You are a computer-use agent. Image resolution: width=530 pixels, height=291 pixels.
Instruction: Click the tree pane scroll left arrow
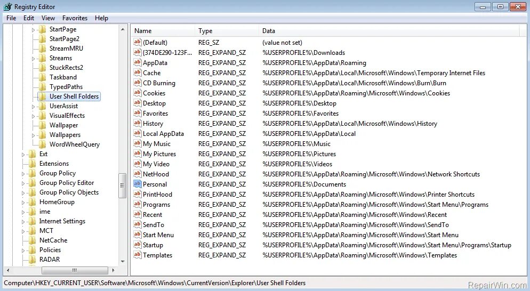point(8,270)
